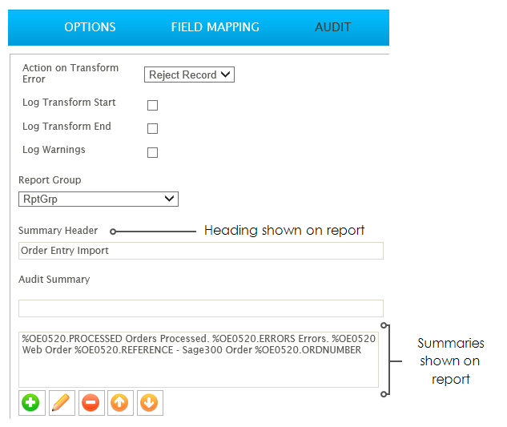Screen dimensions: 507x427
Task: Switch to the FIELD MAPPING tab
Action: pyautogui.click(x=215, y=27)
